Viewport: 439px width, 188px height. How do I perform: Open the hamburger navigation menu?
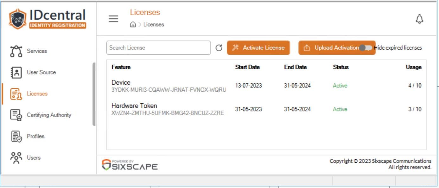tap(113, 19)
